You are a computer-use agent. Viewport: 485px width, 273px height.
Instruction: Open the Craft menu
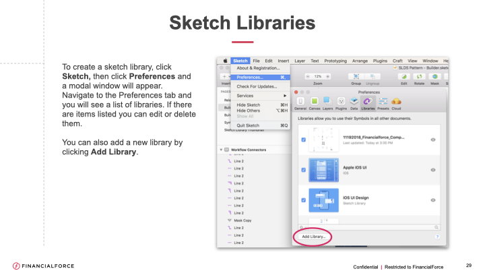click(x=398, y=61)
